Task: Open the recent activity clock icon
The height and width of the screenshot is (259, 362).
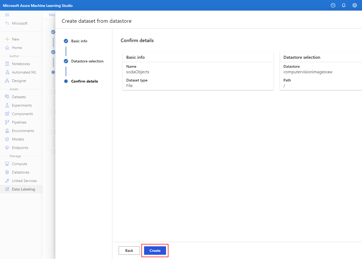Action: coord(333,5)
